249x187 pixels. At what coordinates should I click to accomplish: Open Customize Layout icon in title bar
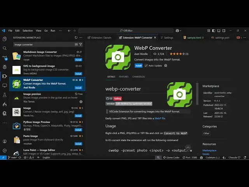point(209,30)
